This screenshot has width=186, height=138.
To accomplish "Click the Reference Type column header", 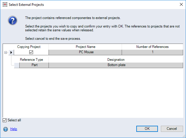I will [x=31, y=60].
